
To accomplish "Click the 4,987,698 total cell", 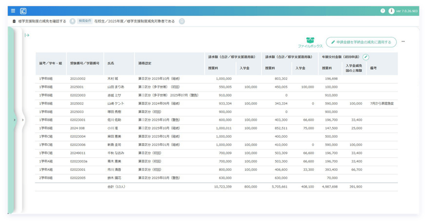I will (330, 187).
